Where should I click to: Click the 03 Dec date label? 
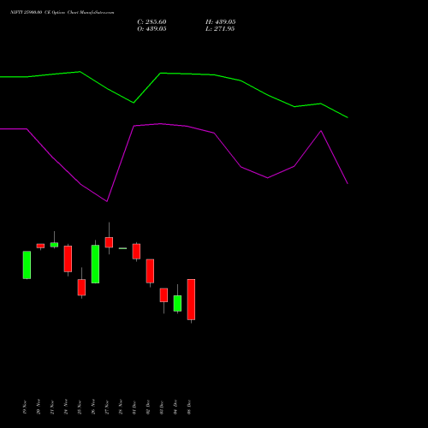click(x=162, y=407)
